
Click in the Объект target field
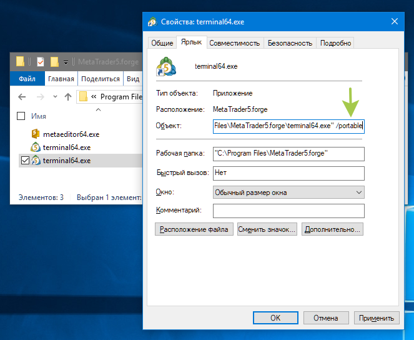pyautogui.click(x=288, y=126)
